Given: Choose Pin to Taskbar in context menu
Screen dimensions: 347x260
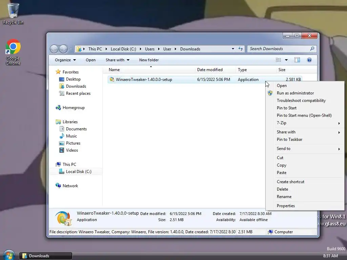Looking at the screenshot, I should (305, 139).
